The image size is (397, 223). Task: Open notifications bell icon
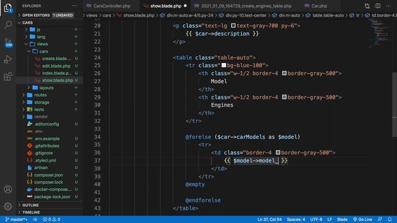point(390,219)
